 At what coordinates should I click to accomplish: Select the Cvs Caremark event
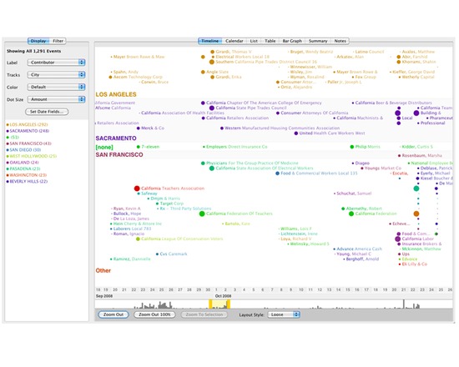coord(172,254)
